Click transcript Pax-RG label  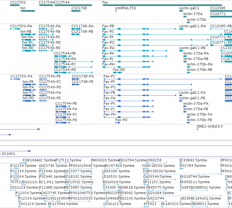coord(108,43)
